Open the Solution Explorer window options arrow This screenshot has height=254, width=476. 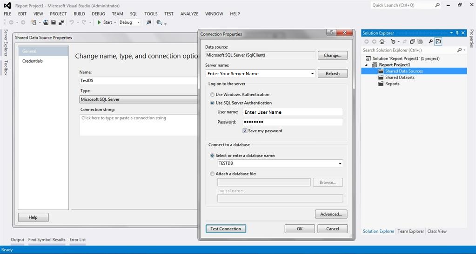click(451, 33)
